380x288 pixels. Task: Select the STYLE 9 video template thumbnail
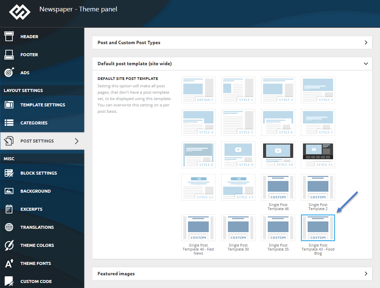tap(238, 155)
